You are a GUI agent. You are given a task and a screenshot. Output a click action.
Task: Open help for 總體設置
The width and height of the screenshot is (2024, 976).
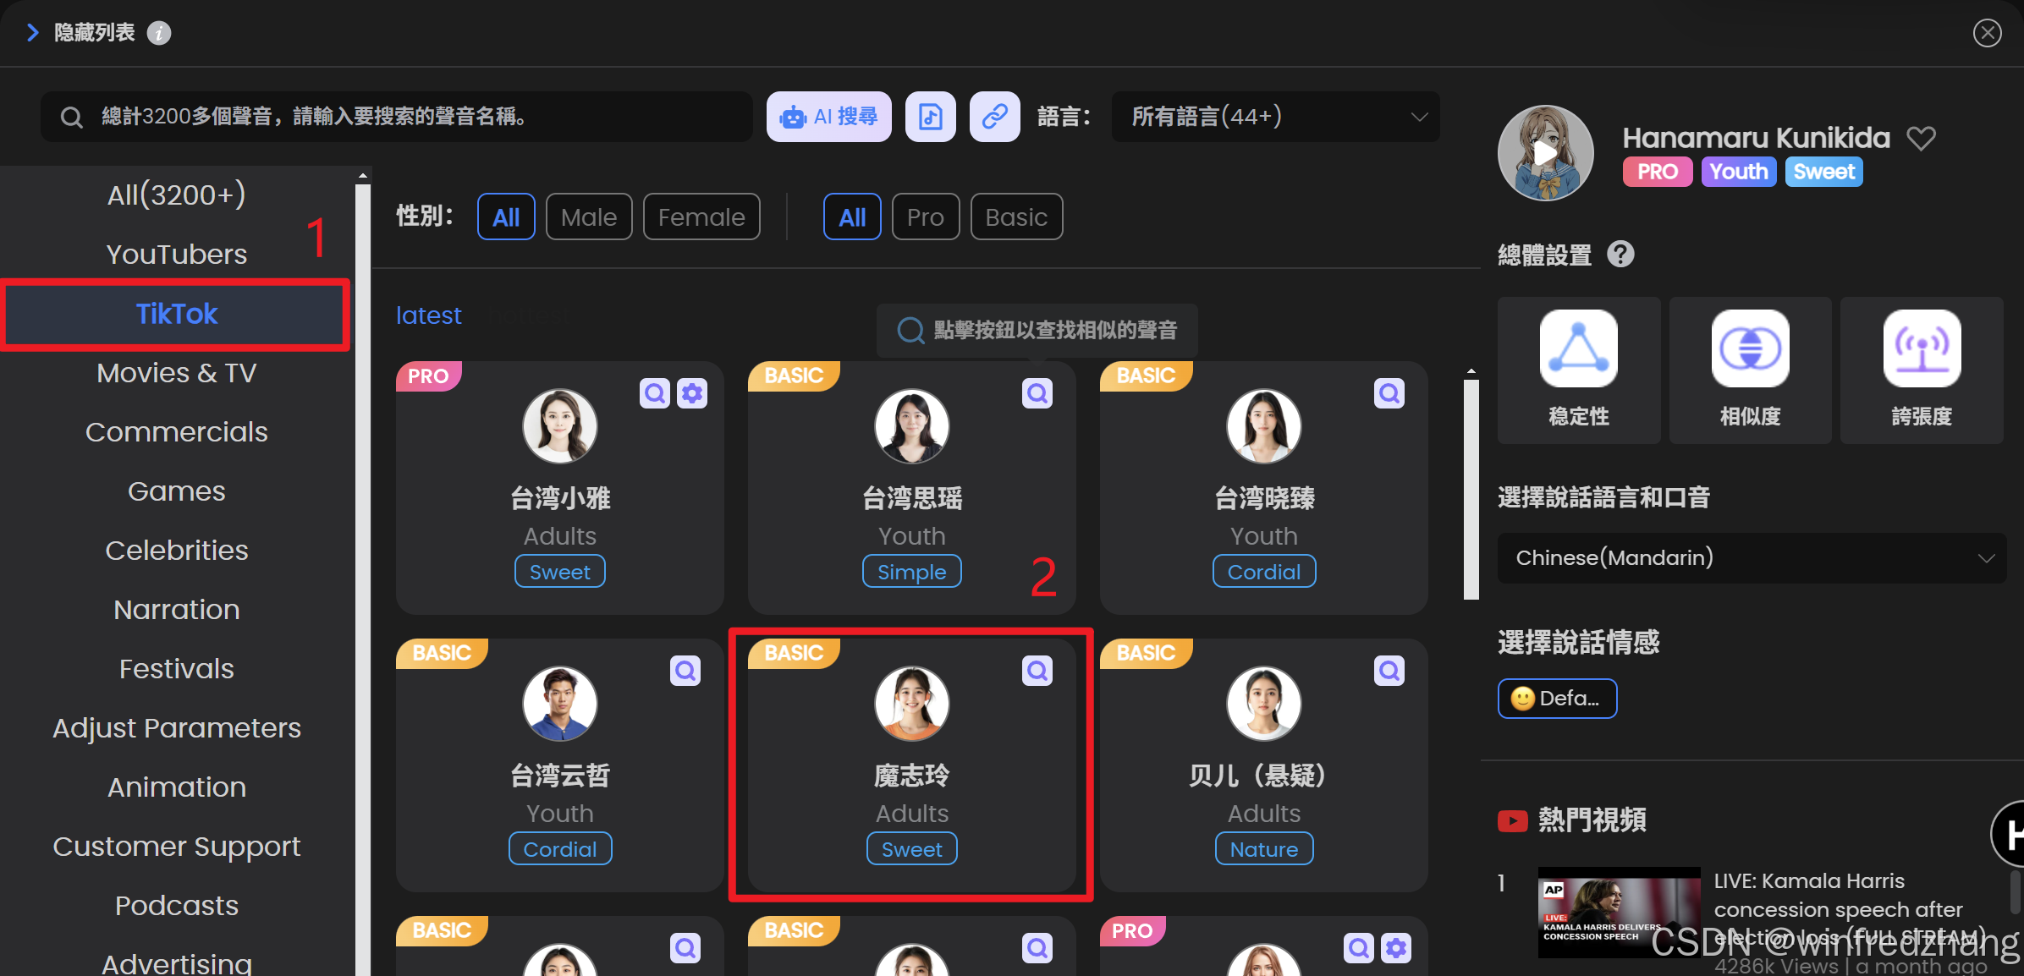click(1620, 255)
